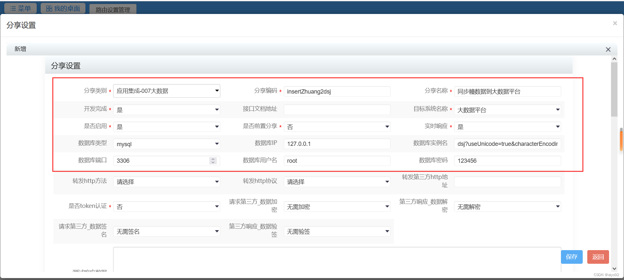Click the 数据库实例名 label

click(x=430, y=143)
